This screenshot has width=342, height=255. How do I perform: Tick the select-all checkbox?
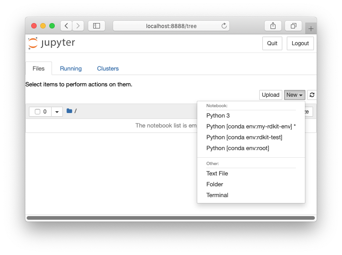(38, 112)
